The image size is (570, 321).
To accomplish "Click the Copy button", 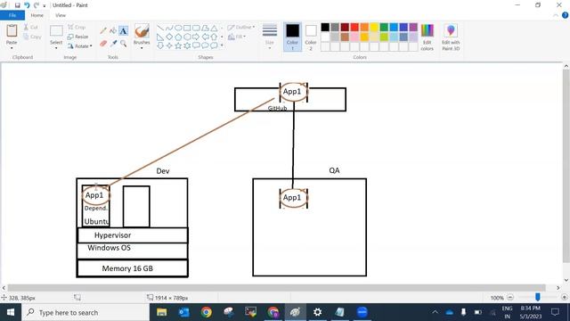I will pyautogui.click(x=32, y=37).
